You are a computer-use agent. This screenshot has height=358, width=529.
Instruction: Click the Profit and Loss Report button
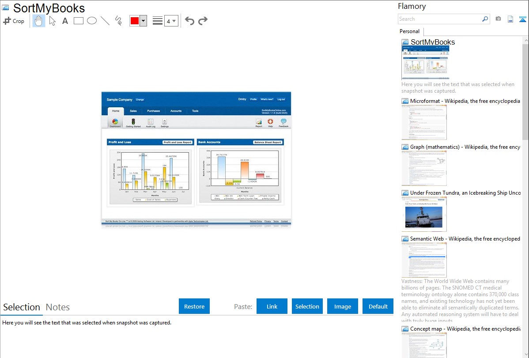click(178, 142)
